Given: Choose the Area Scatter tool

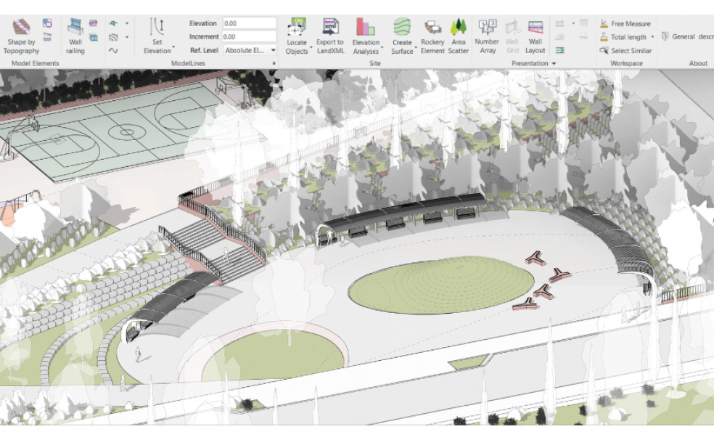Looking at the screenshot, I should coord(459,36).
